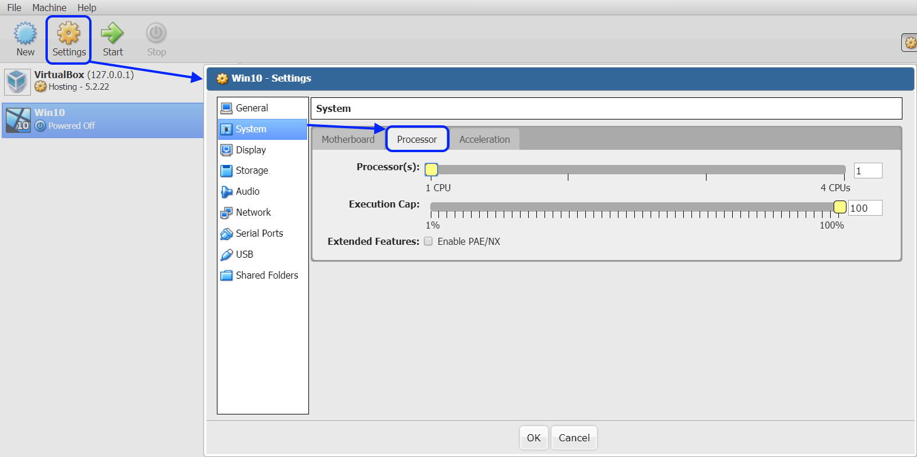
Task: Confirm settings with the OK button
Action: pyautogui.click(x=534, y=438)
